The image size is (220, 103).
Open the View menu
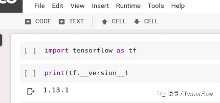77,6
